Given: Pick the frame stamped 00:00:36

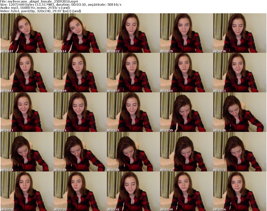Looking at the screenshot, I should coord(240,33).
